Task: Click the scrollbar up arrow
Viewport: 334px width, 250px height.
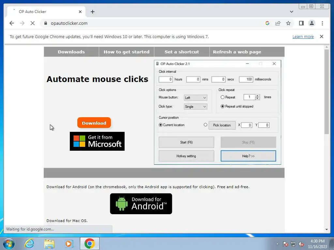Action: tap(326, 47)
